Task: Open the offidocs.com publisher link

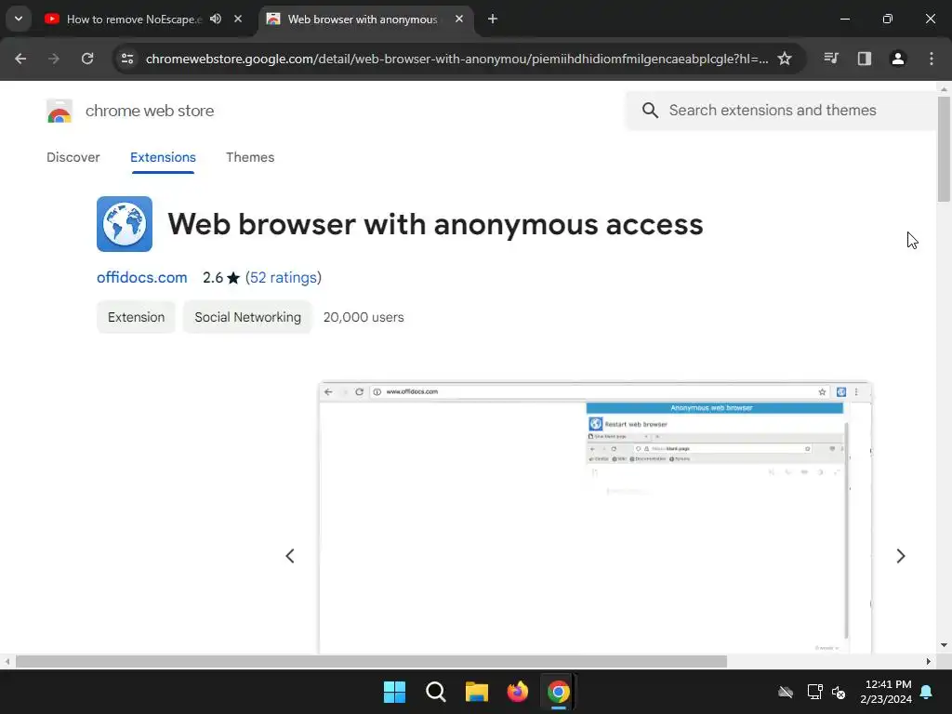Action: [142, 277]
